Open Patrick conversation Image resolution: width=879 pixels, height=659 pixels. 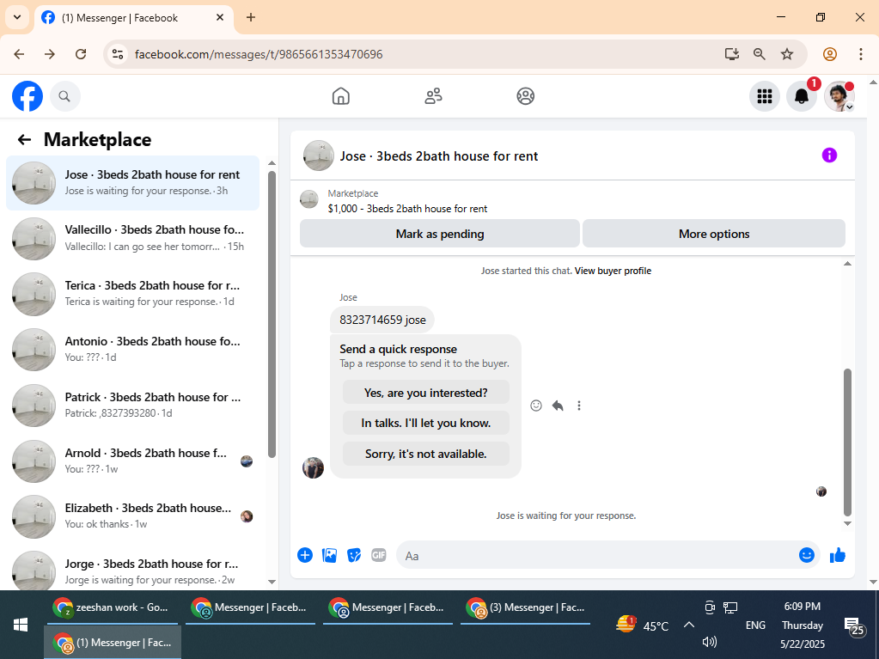[x=133, y=406]
